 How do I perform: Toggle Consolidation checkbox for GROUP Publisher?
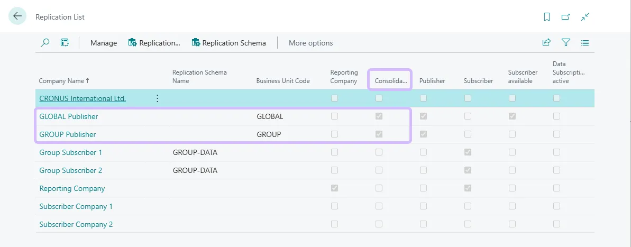[379, 134]
